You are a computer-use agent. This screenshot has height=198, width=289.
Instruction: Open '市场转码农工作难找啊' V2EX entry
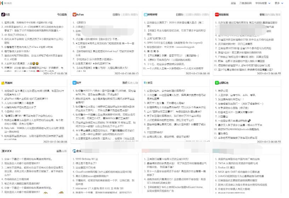pos(17,179)
